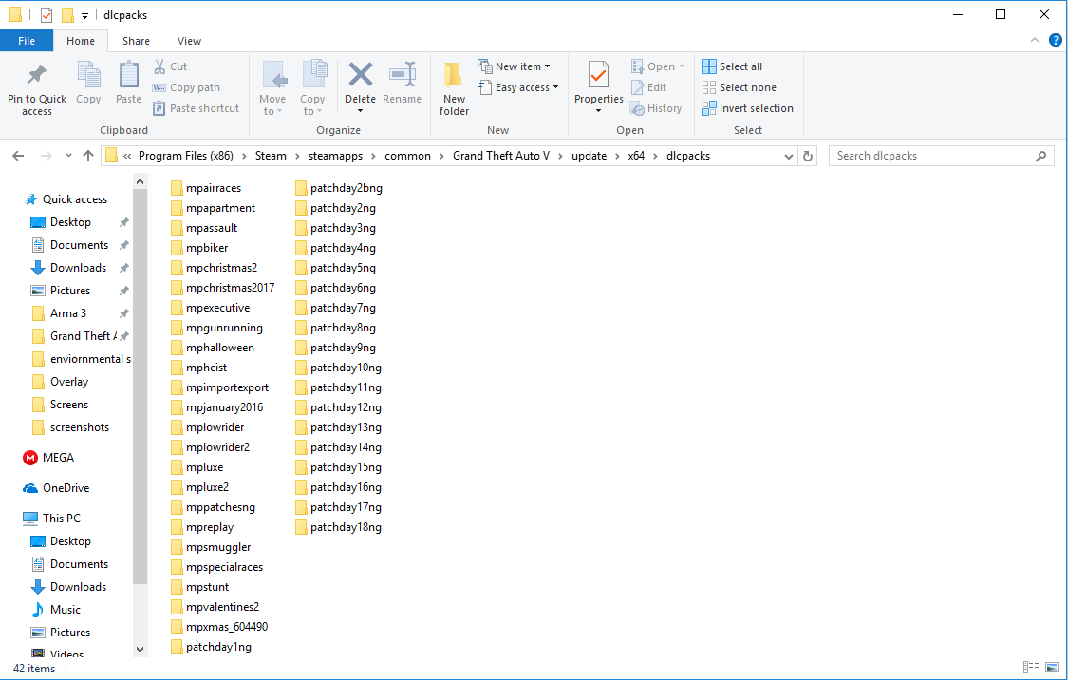Open screenshots folder in navigation pane
This screenshot has width=1068, height=680.
coord(71,427)
